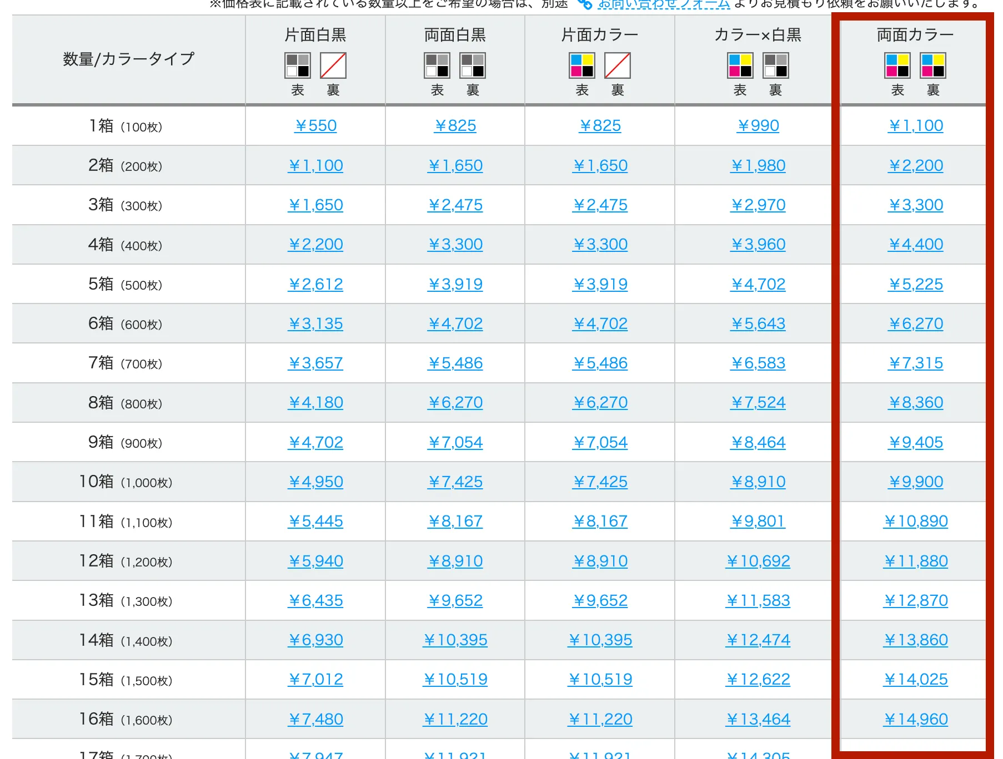
Task: Click front-side grayscale icon under 両面白黒
Action: [x=437, y=65]
